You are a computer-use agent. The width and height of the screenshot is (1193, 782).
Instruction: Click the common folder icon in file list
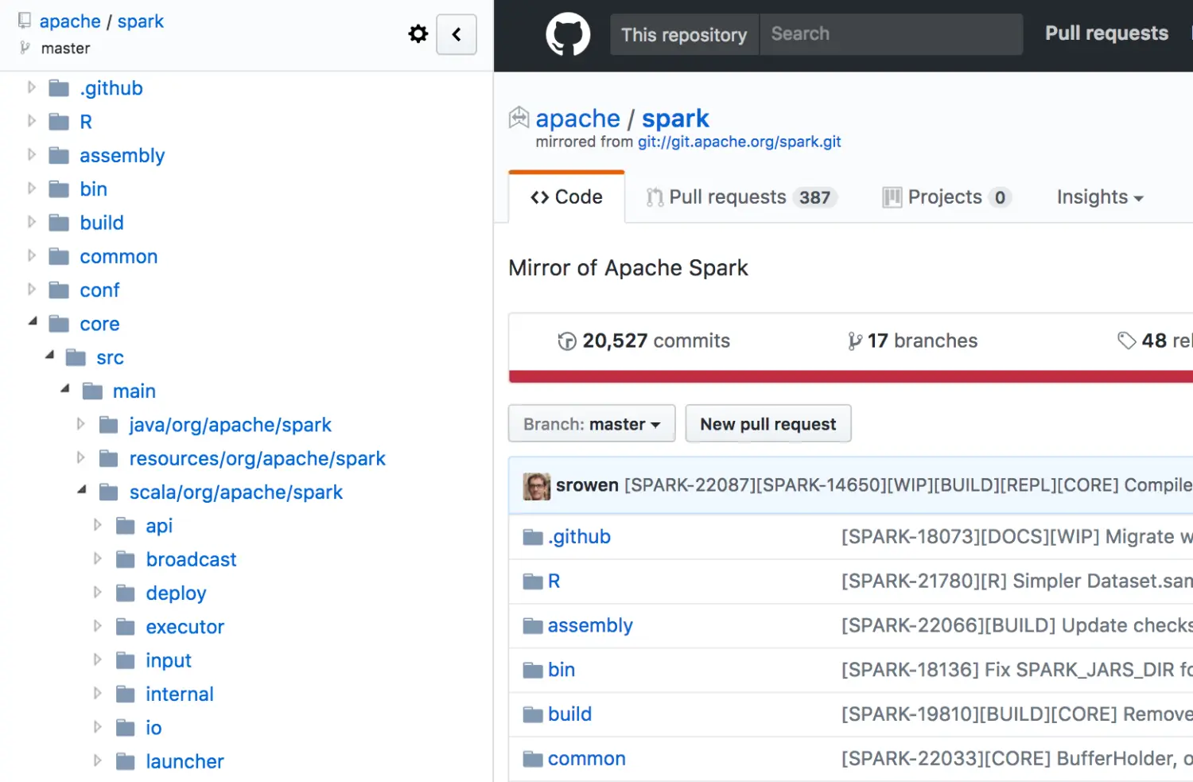tap(533, 760)
